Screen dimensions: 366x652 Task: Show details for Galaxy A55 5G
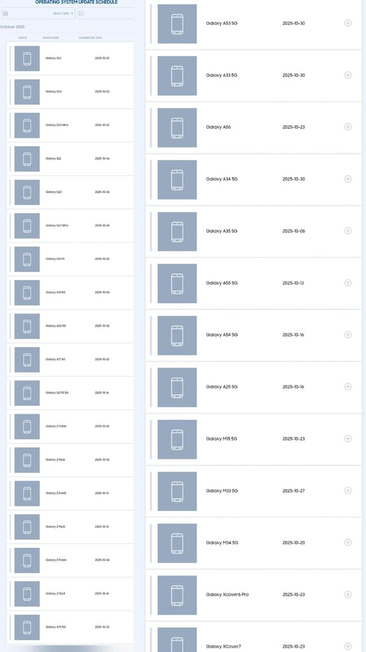pyautogui.click(x=347, y=283)
